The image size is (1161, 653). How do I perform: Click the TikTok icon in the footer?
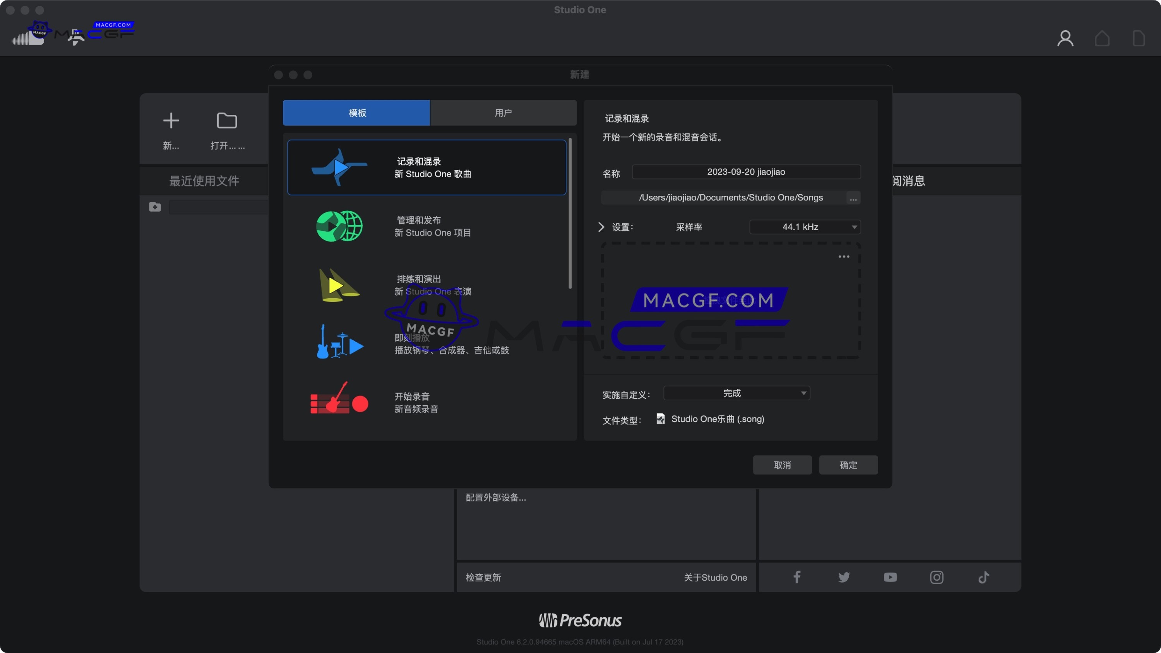(984, 577)
